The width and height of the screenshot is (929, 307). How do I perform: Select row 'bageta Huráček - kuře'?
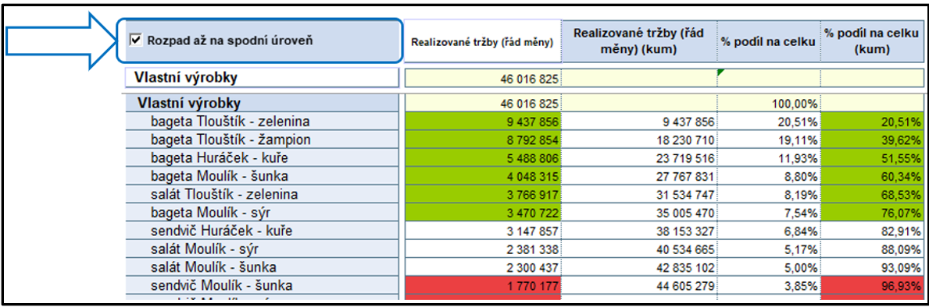point(261,158)
